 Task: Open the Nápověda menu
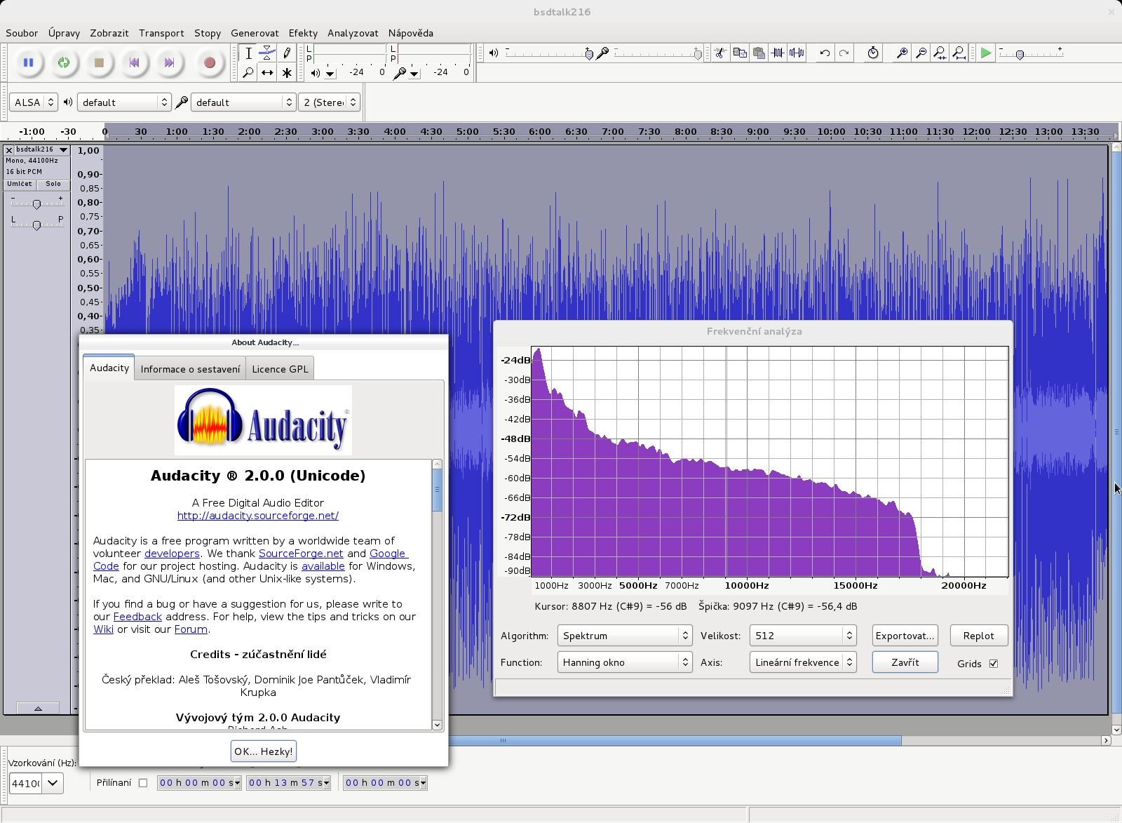click(411, 33)
